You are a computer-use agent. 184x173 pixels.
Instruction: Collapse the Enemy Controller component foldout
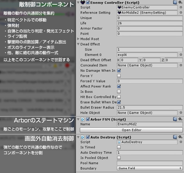(x=78, y=2)
